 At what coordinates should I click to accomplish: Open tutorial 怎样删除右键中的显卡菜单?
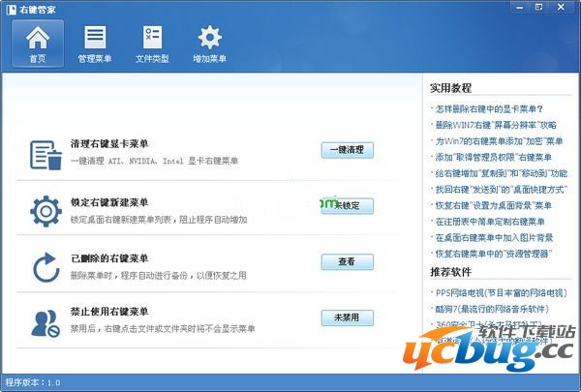(489, 109)
